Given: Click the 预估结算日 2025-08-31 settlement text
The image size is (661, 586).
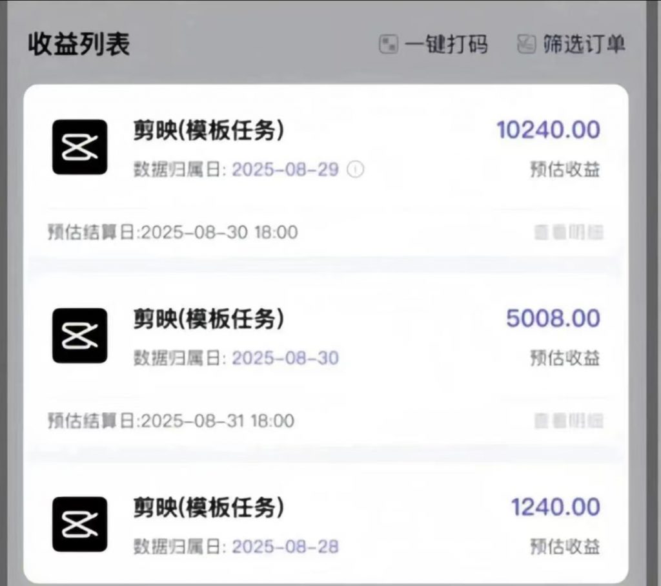Looking at the screenshot, I should pyautogui.click(x=171, y=420).
